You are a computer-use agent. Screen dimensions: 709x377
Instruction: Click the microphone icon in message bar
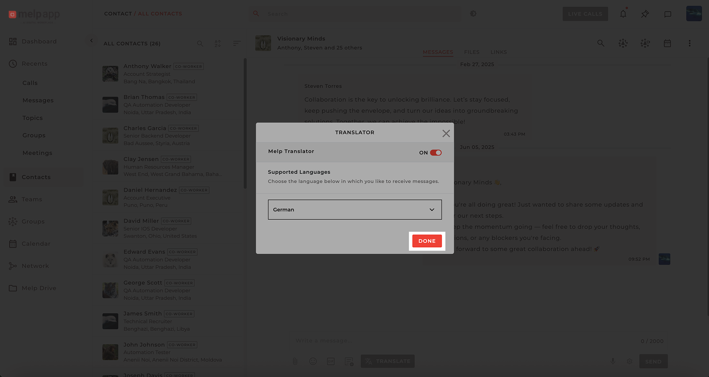(612, 361)
